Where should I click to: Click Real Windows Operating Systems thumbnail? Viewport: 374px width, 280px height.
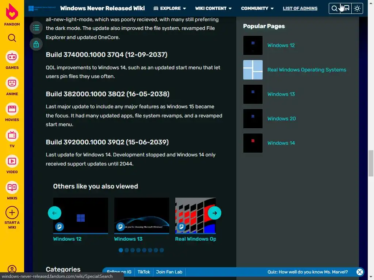253,70
